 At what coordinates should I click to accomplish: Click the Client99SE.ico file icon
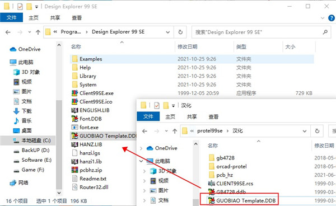74,102
